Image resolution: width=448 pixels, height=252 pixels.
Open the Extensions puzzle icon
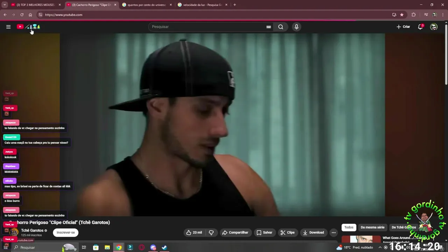pos(414,15)
